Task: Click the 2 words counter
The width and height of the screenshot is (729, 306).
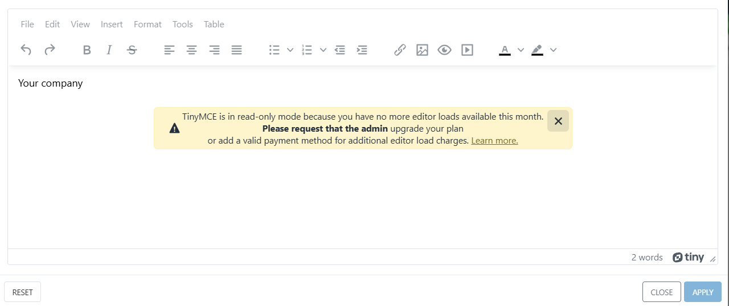Action: pyautogui.click(x=647, y=257)
